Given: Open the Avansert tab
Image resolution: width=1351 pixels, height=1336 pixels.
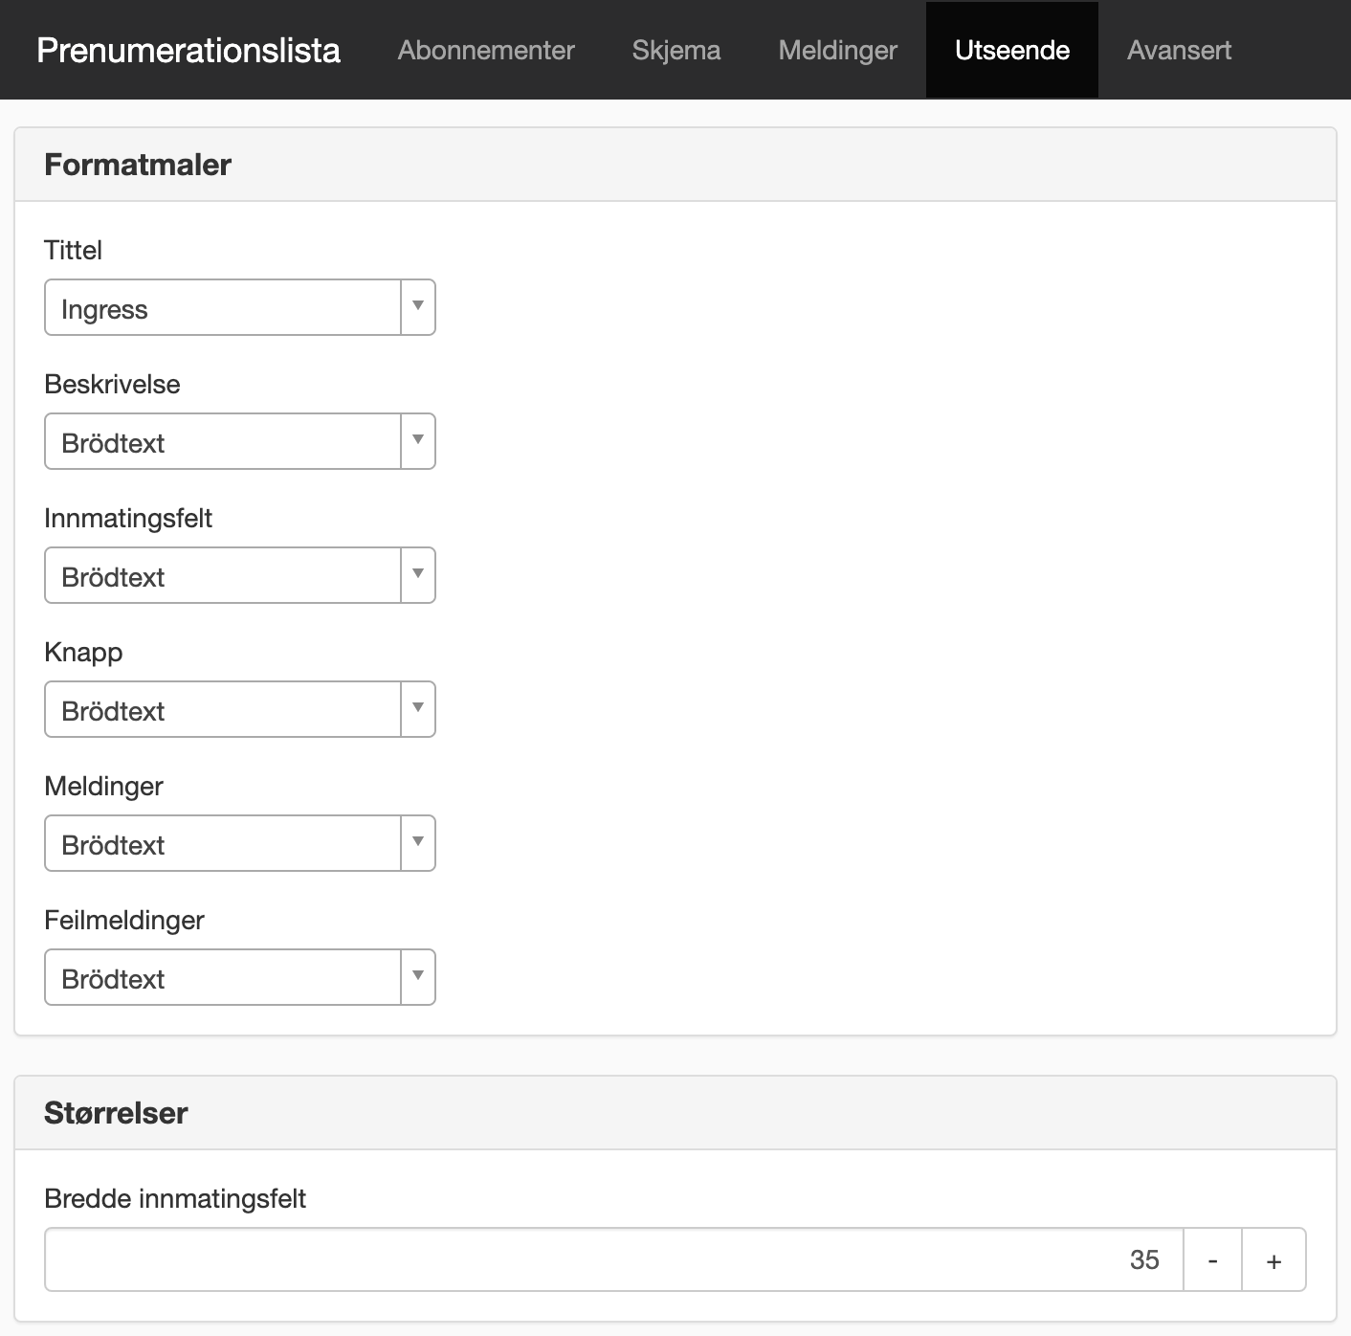Looking at the screenshot, I should (1179, 50).
